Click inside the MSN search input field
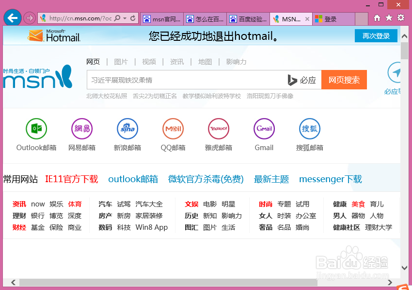 coord(184,80)
